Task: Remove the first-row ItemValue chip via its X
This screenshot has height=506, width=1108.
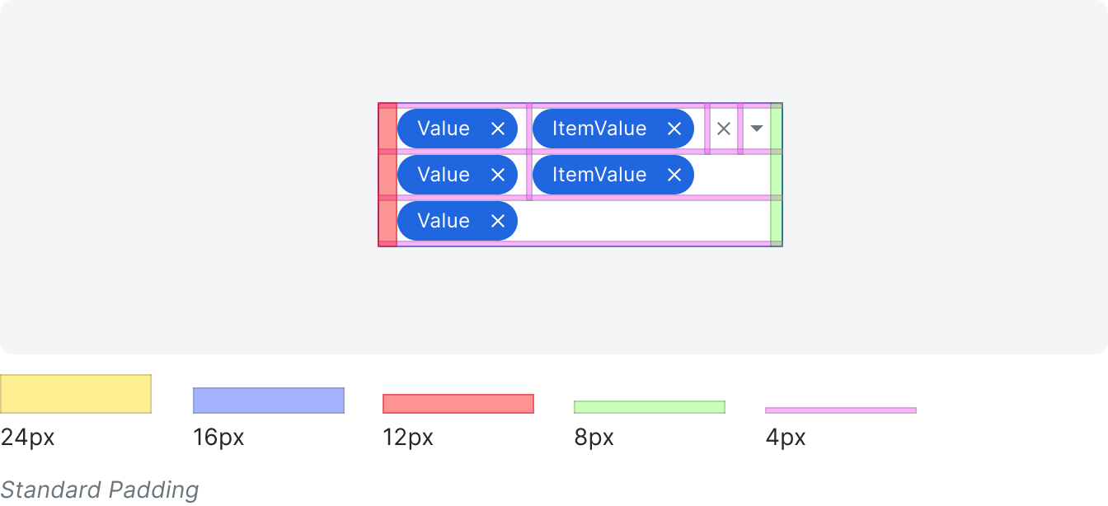Action: 674,129
